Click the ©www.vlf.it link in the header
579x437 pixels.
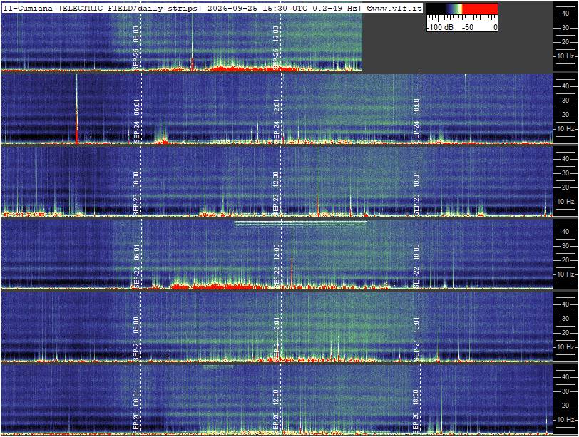point(394,9)
